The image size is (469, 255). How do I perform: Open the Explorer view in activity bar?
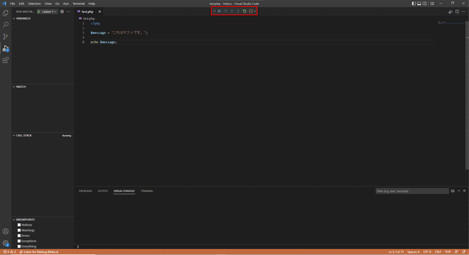pos(6,13)
